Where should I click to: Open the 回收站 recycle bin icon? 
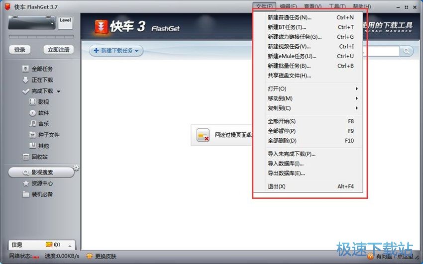coord(26,157)
